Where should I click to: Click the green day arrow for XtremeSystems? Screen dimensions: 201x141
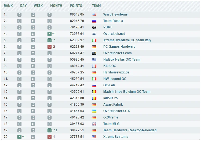tap(19, 137)
